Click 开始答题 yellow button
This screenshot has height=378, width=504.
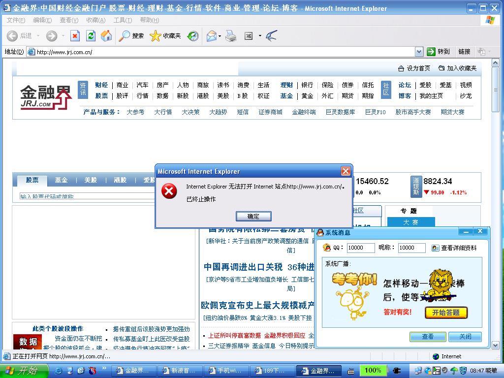(x=446, y=313)
